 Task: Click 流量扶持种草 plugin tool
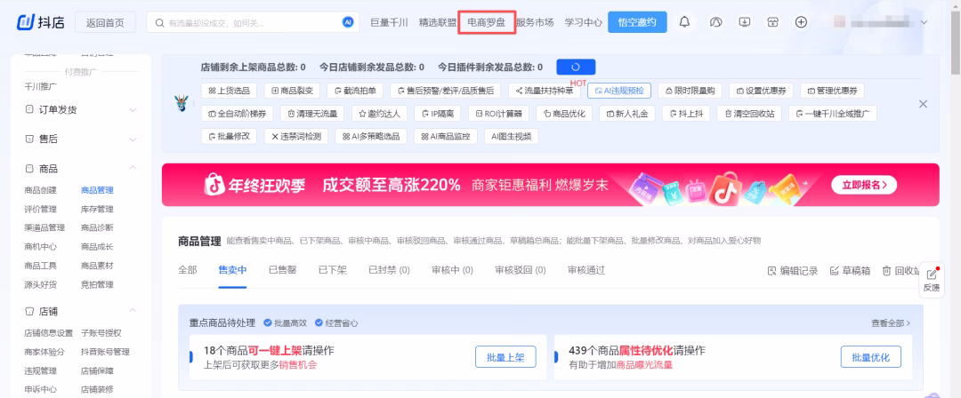coord(545,91)
